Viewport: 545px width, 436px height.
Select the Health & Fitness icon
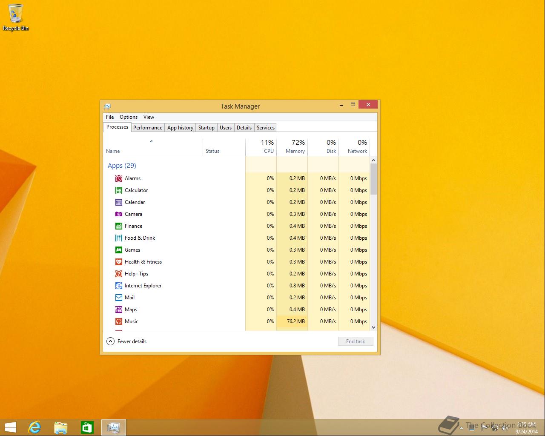click(119, 262)
